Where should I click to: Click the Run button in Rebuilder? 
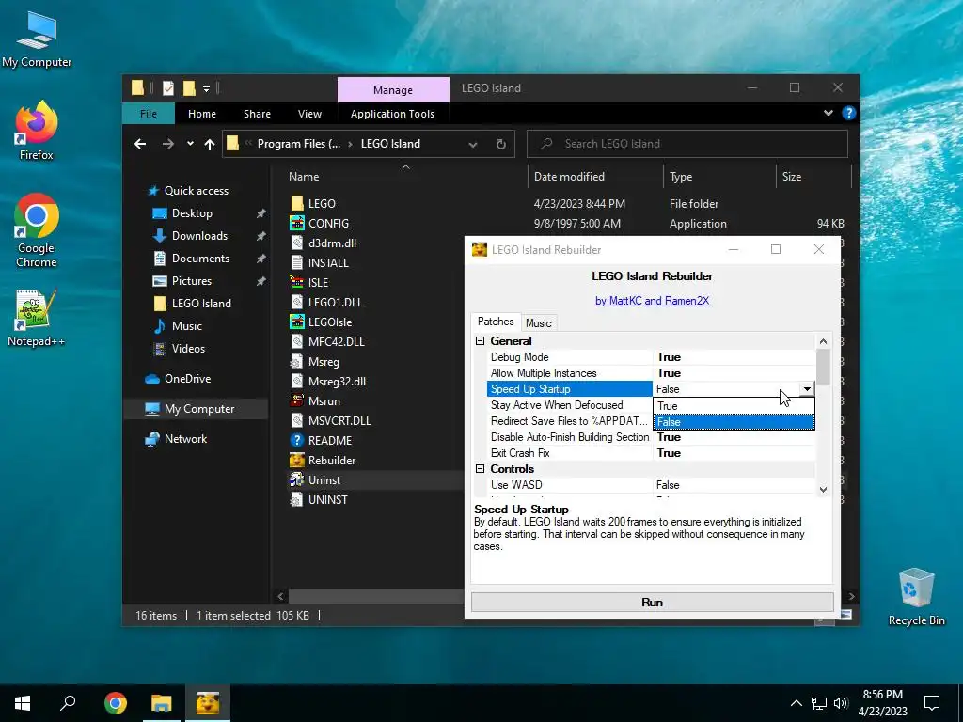653,603
